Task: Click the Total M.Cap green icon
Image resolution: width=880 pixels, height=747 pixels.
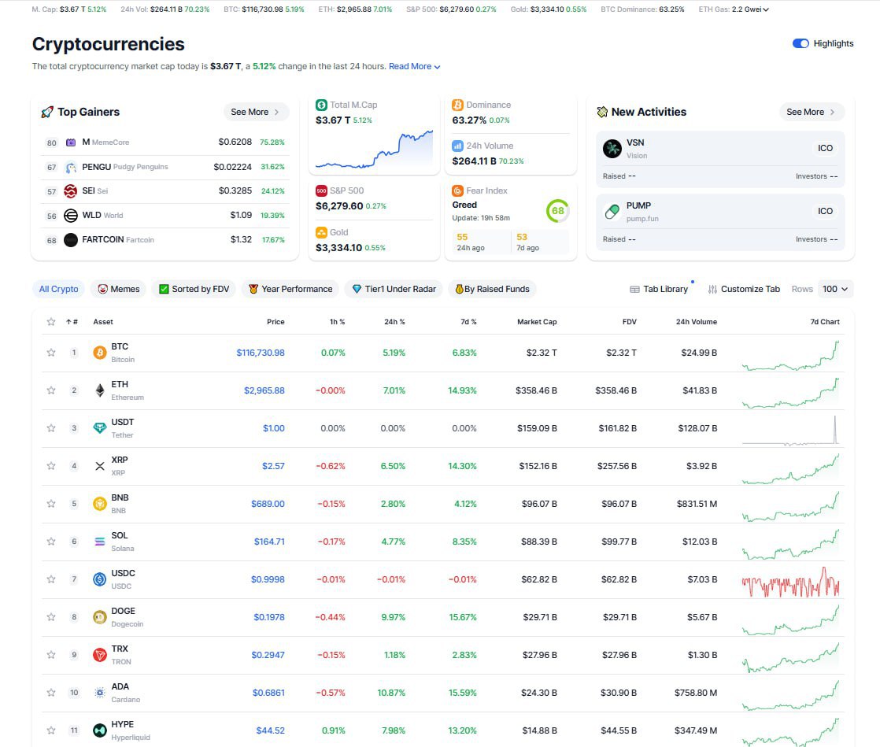Action: tap(321, 105)
